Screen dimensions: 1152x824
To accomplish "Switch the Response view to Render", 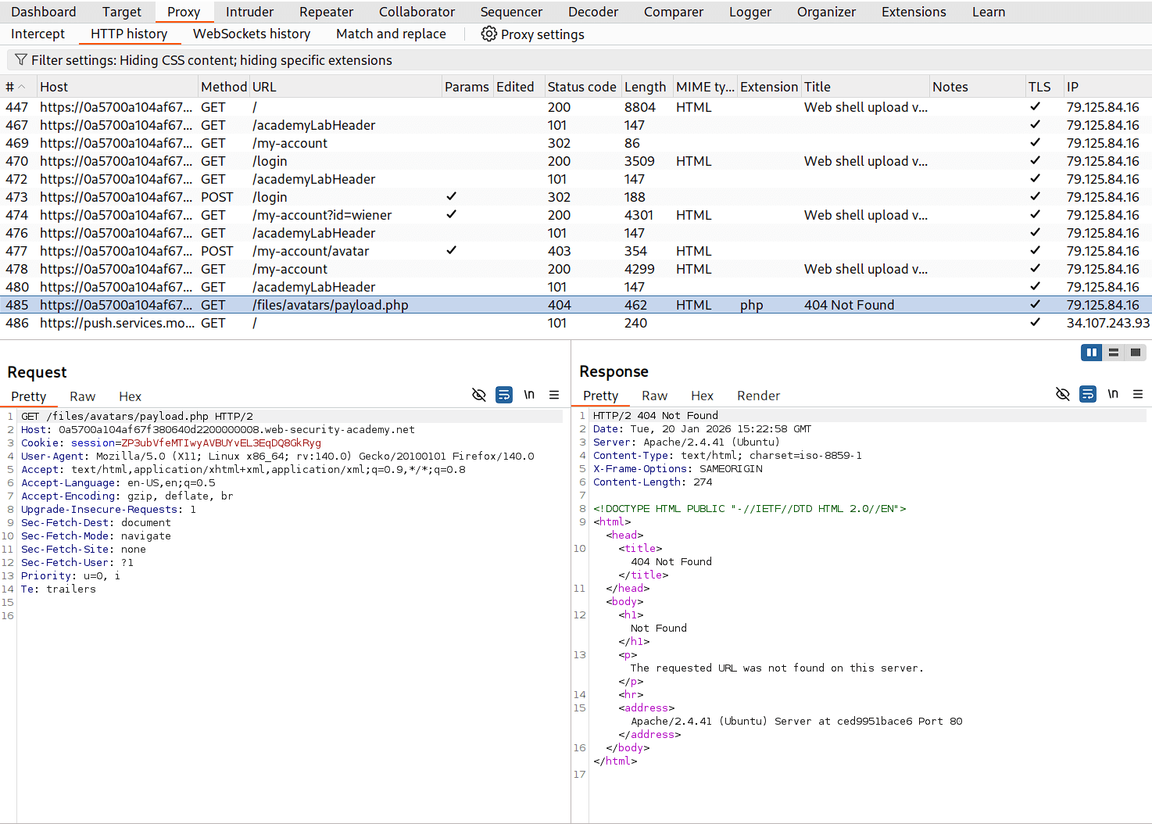I will coord(757,395).
